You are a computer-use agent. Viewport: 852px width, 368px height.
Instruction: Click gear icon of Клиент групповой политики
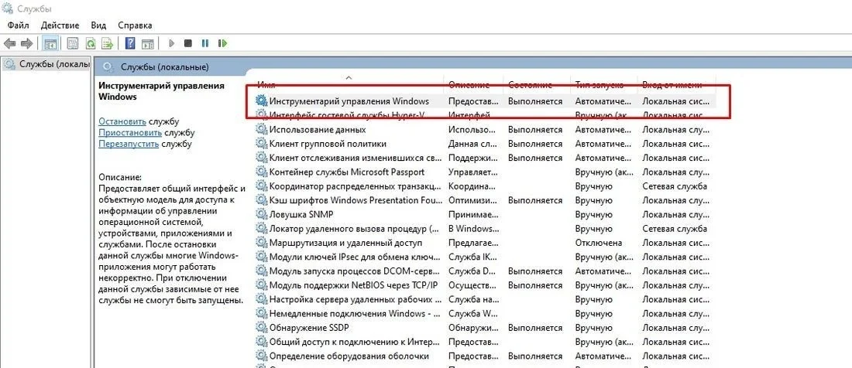[261, 144]
